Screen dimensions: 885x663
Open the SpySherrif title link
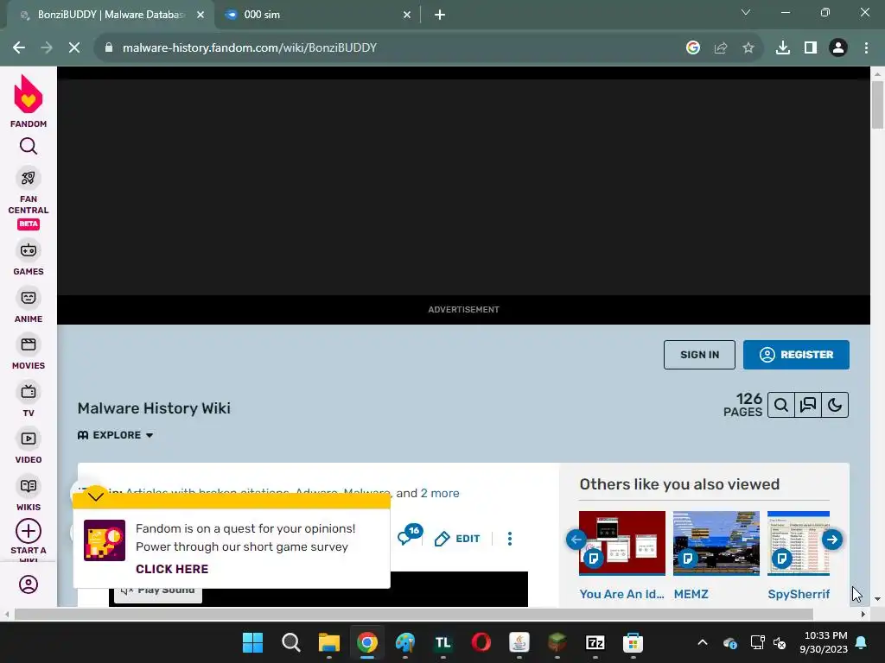[799, 594]
